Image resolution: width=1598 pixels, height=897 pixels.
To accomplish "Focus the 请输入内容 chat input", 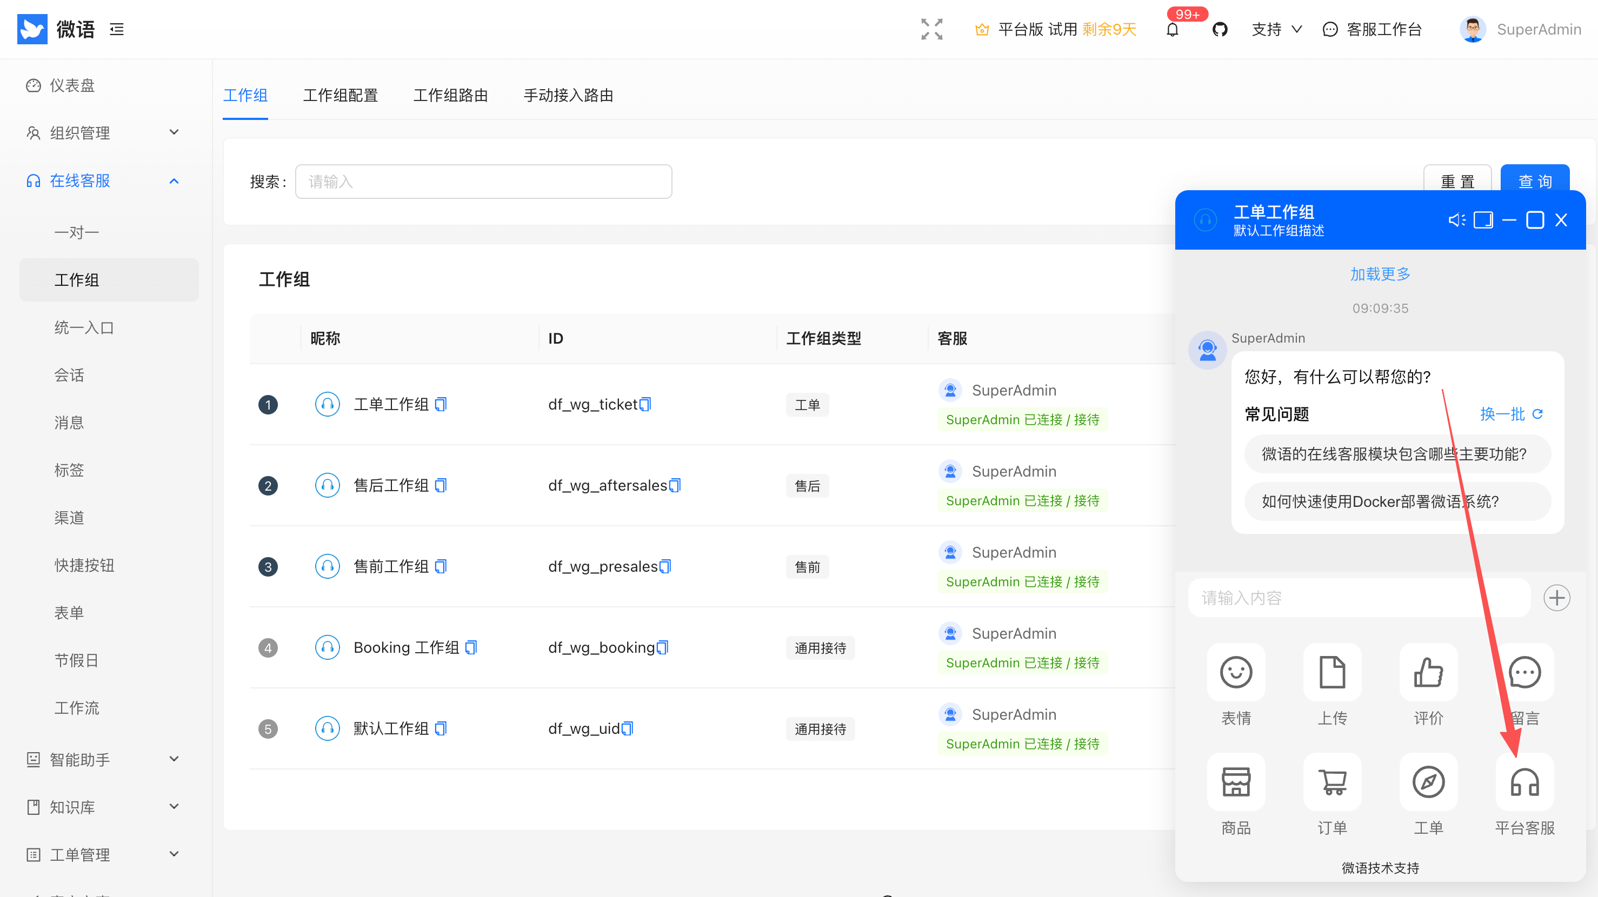I will (x=1359, y=598).
